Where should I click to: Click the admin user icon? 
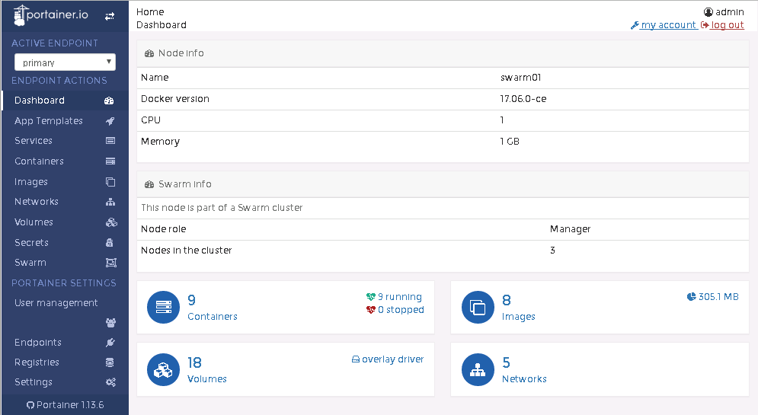tap(708, 12)
